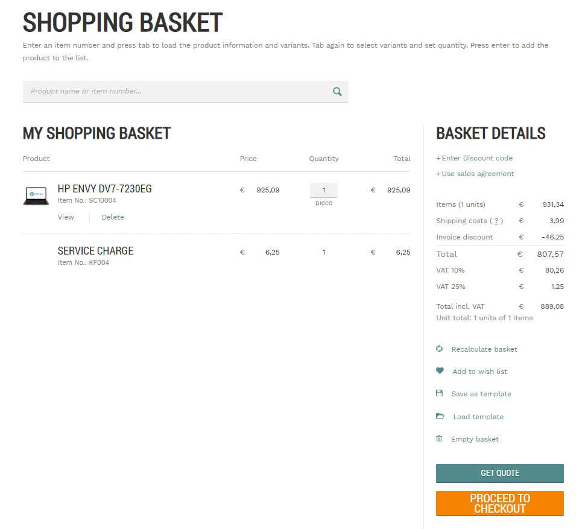Edit quantity field for HP ENVY DV7-7230EG
The image size is (588, 529).
coord(324,190)
